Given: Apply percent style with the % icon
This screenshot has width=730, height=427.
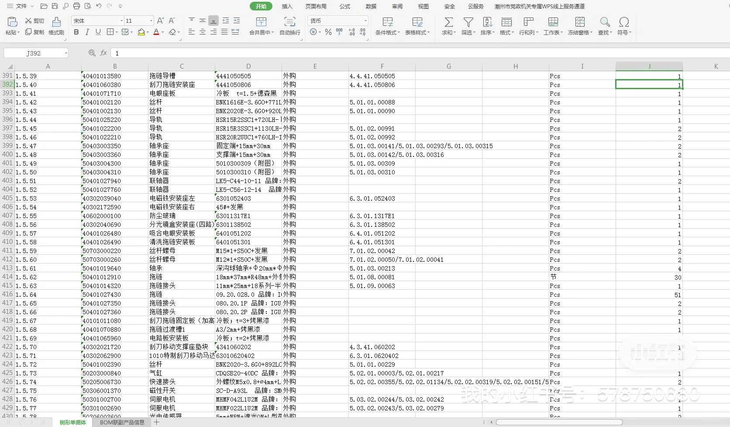Looking at the screenshot, I should (x=328, y=32).
